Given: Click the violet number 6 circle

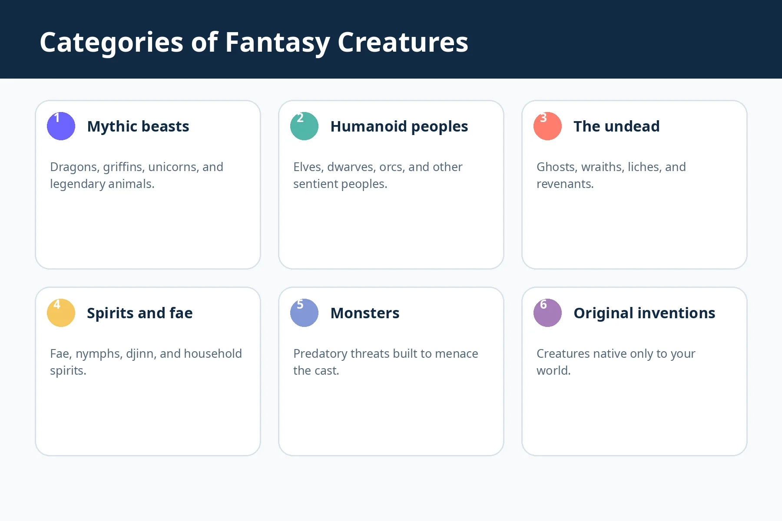Looking at the screenshot, I should 547,313.
